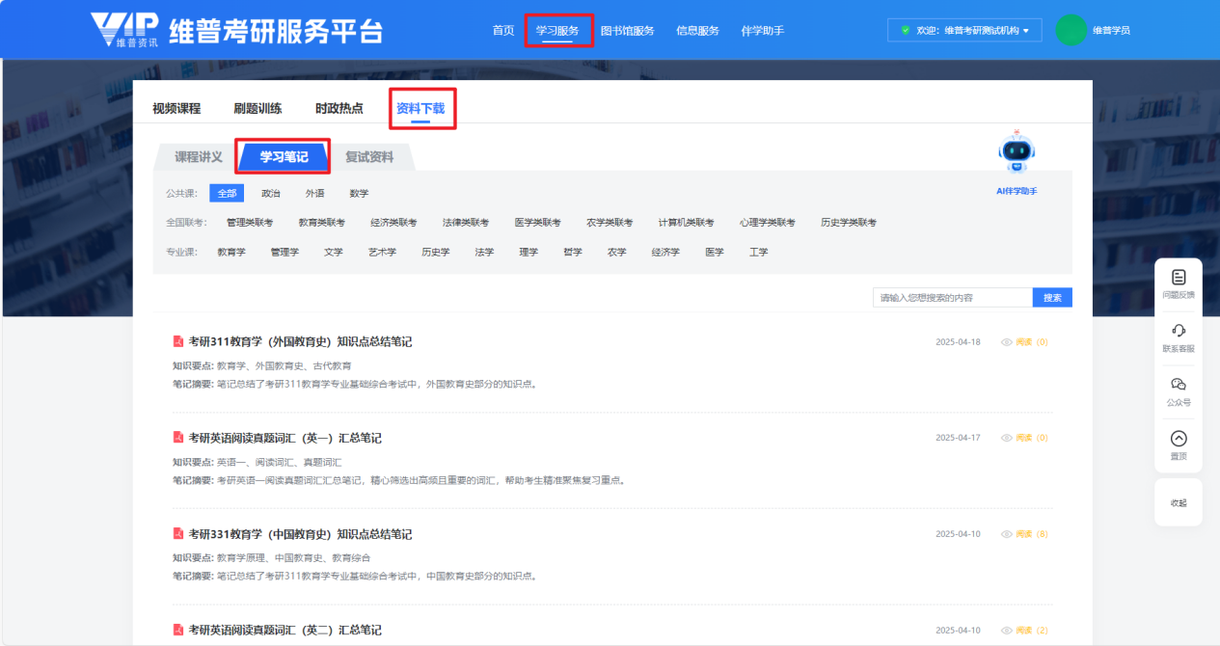
Task: Click PDF icon beside 考研311教育学 note
Action: point(177,341)
